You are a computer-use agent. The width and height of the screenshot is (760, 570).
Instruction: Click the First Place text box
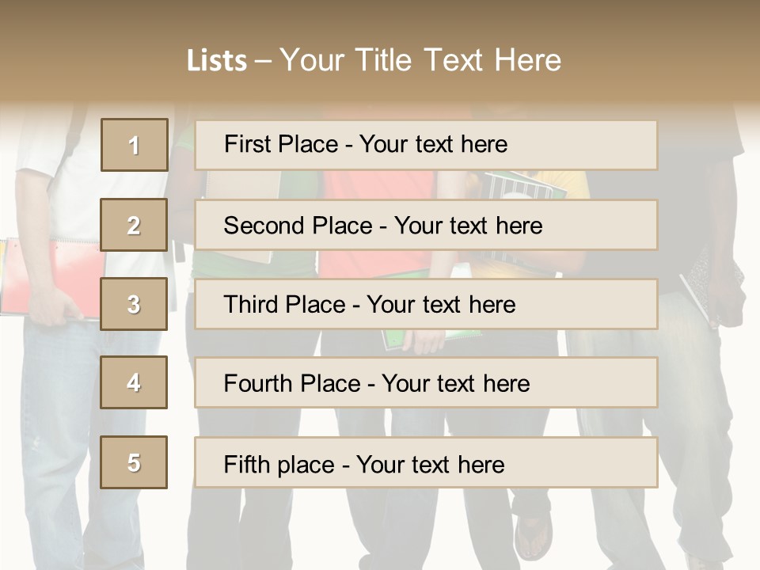click(x=426, y=145)
